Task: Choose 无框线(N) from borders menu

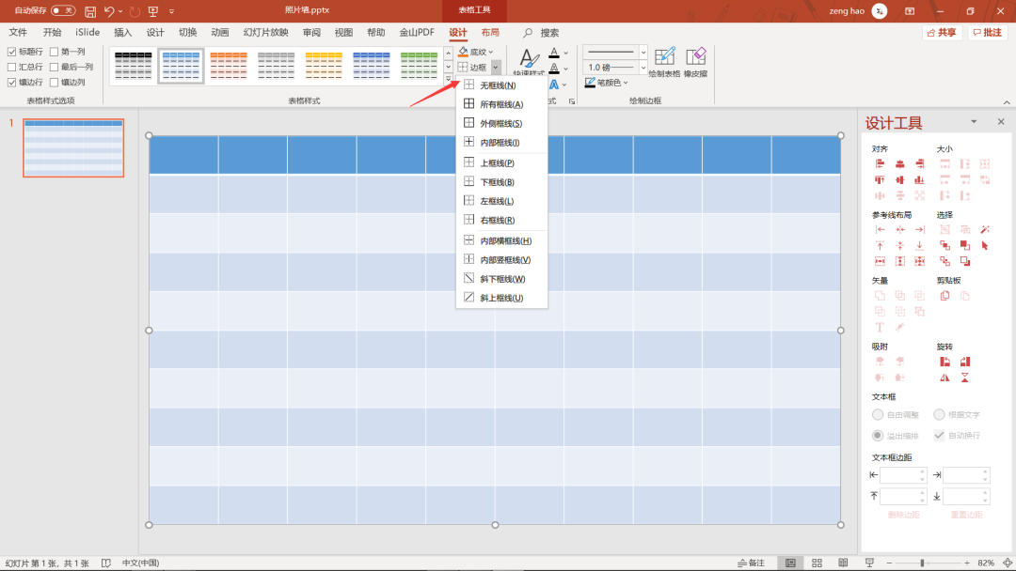Action: pos(501,85)
